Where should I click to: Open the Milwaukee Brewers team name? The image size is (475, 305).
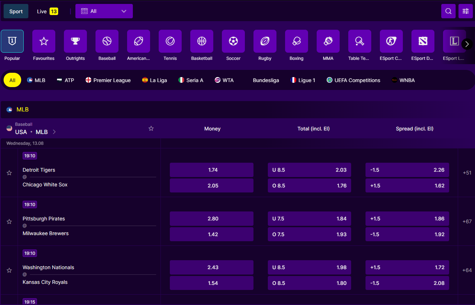pyautogui.click(x=46, y=233)
